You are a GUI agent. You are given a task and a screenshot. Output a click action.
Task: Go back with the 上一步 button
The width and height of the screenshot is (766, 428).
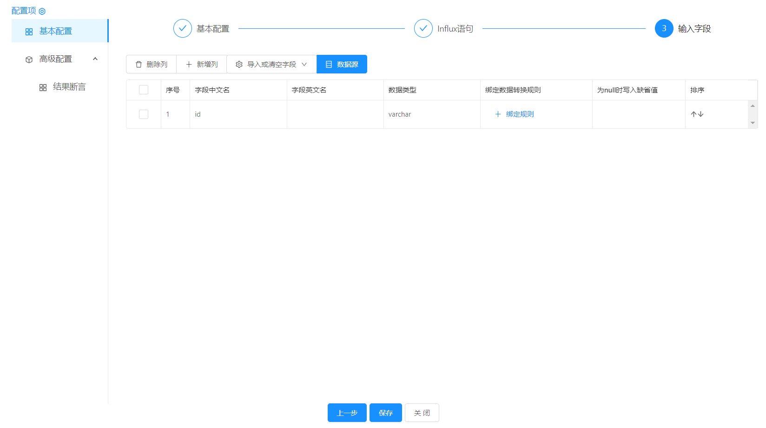click(x=347, y=413)
